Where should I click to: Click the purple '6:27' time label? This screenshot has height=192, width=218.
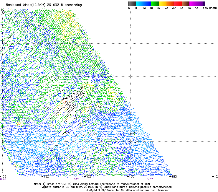pos(150,179)
